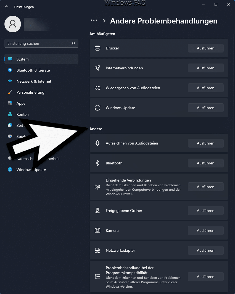This screenshot has width=235, height=294.
Task: Run the Freigegebene Ordner troubleshooter
Action: pyautogui.click(x=205, y=211)
